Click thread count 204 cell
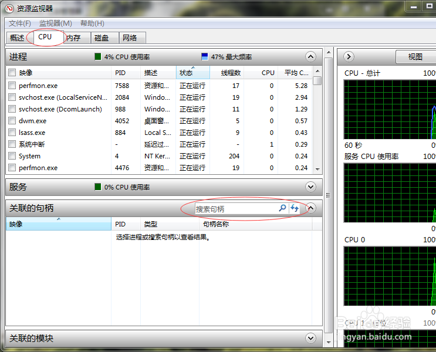Screen dimensions: 436x352 pyautogui.click(x=234, y=156)
